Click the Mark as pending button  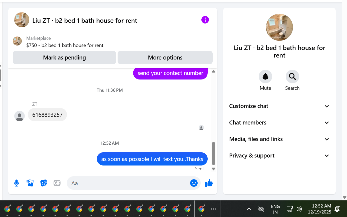coord(64,57)
